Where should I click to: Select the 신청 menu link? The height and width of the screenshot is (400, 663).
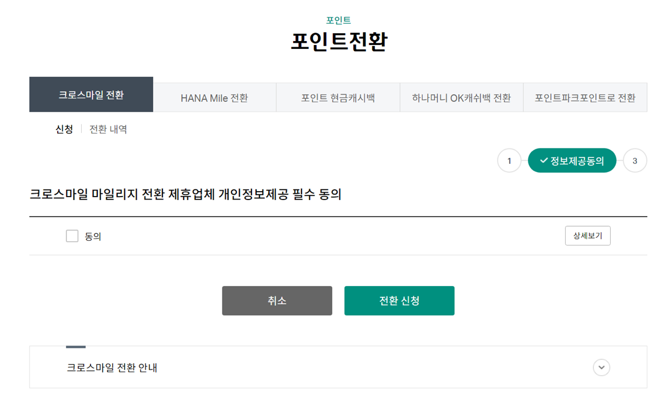pyautogui.click(x=64, y=129)
